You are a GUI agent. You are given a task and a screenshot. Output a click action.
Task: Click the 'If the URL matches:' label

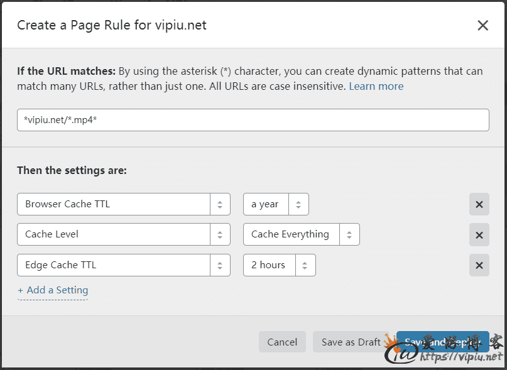[67, 71]
